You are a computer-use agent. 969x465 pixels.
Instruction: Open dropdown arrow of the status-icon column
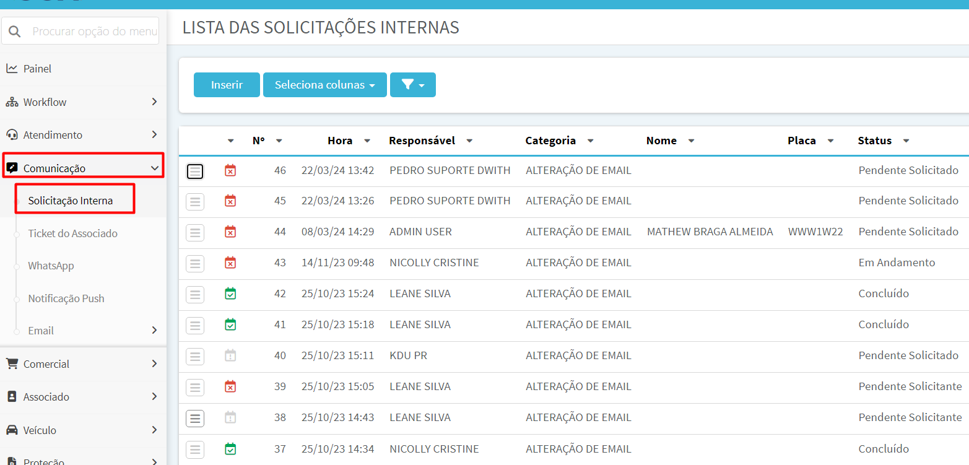tap(230, 141)
